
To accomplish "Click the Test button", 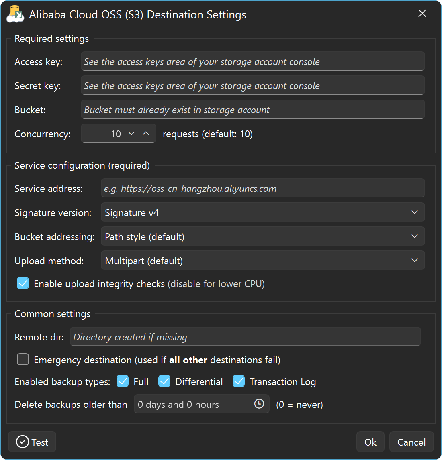I will point(32,442).
